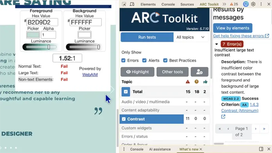Collapse the 7 Error(s) disclosure triangle
This screenshot has height=153, width=272.
217,44
